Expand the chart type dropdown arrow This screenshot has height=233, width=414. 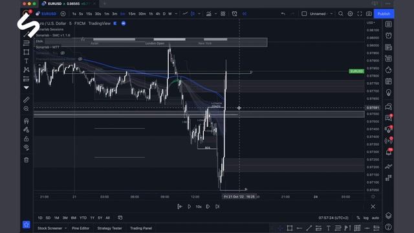(199, 14)
